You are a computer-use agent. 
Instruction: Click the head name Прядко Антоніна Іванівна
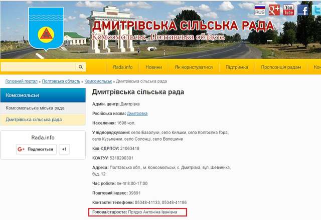(x=152, y=212)
